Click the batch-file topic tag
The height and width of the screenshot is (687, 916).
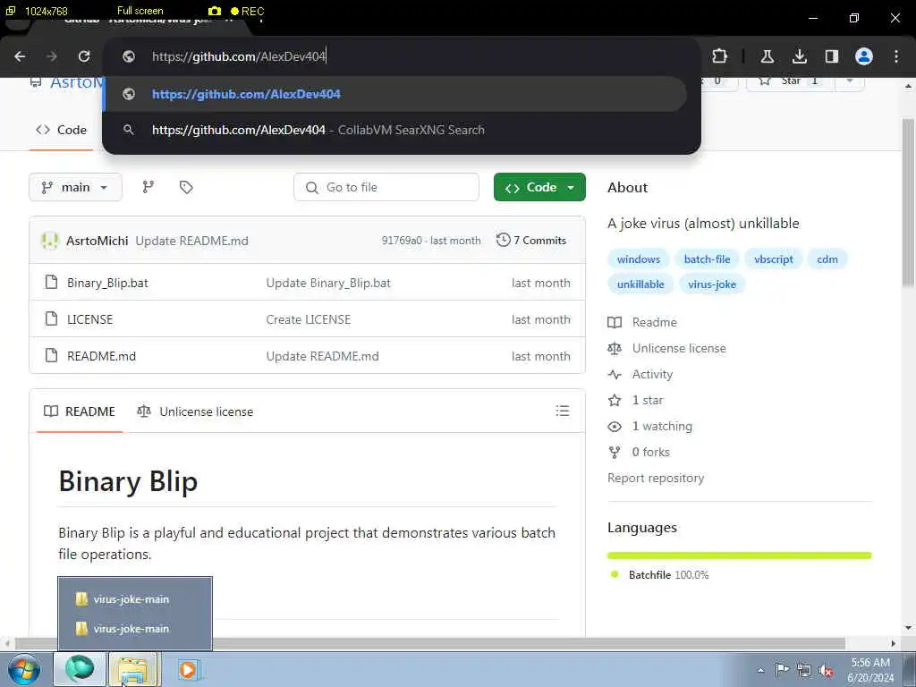click(707, 259)
